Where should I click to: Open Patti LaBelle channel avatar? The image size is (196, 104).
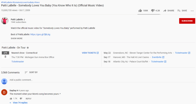pos(5,21)
